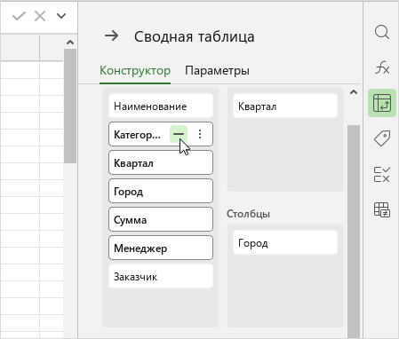
Task: Click the panel scroll up arrow
Action: (x=354, y=92)
